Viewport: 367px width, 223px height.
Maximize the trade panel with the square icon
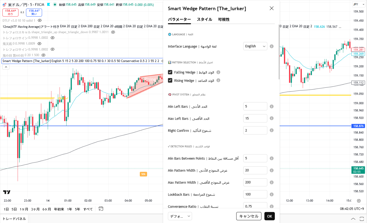[361, 219]
